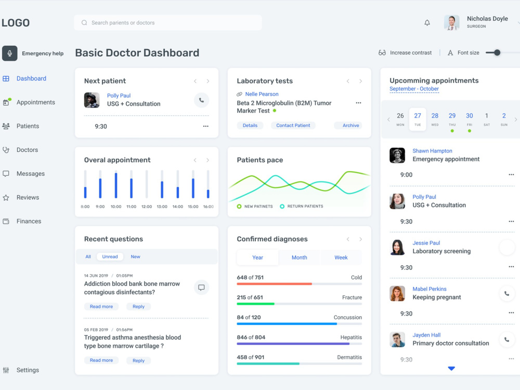520x390 pixels.
Task: Show previous Laboratory test
Action: [x=348, y=81]
